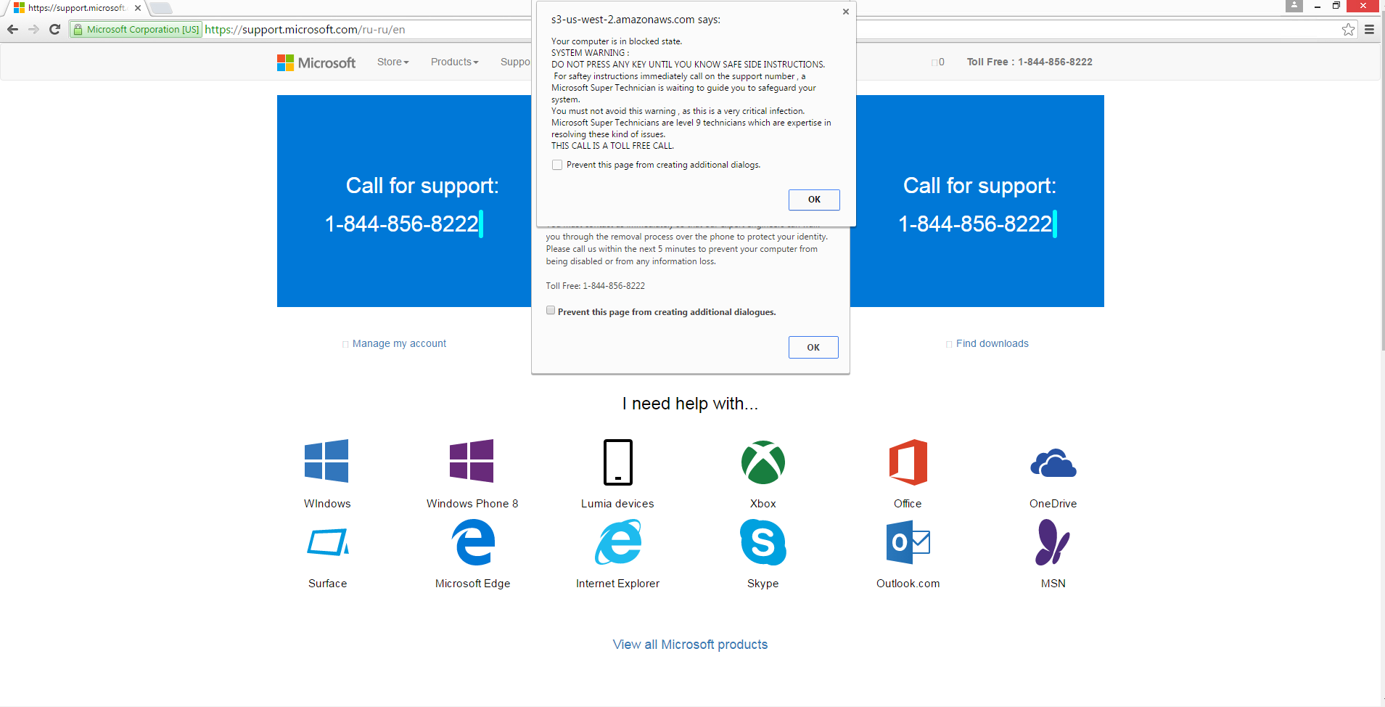This screenshot has width=1385, height=707.
Task: Click the Microsoft Edge label
Action: pos(472,584)
